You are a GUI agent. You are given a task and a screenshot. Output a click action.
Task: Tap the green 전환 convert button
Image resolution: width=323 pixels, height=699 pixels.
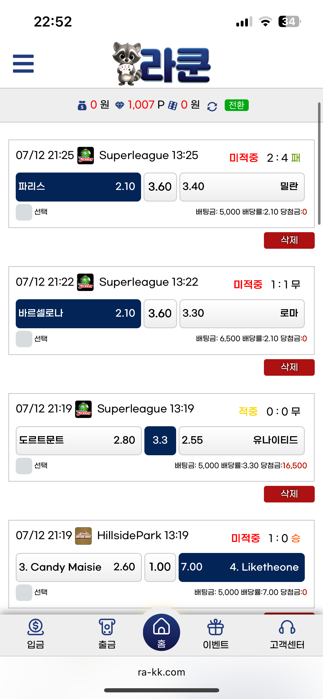(237, 105)
